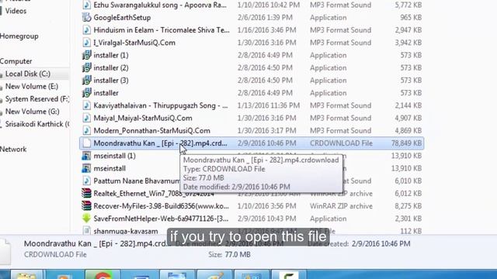Click the WinRAR icon of Realtek_Ethernet_Win7 archive
Viewport: 497px width, 279px height.
[x=86, y=193]
